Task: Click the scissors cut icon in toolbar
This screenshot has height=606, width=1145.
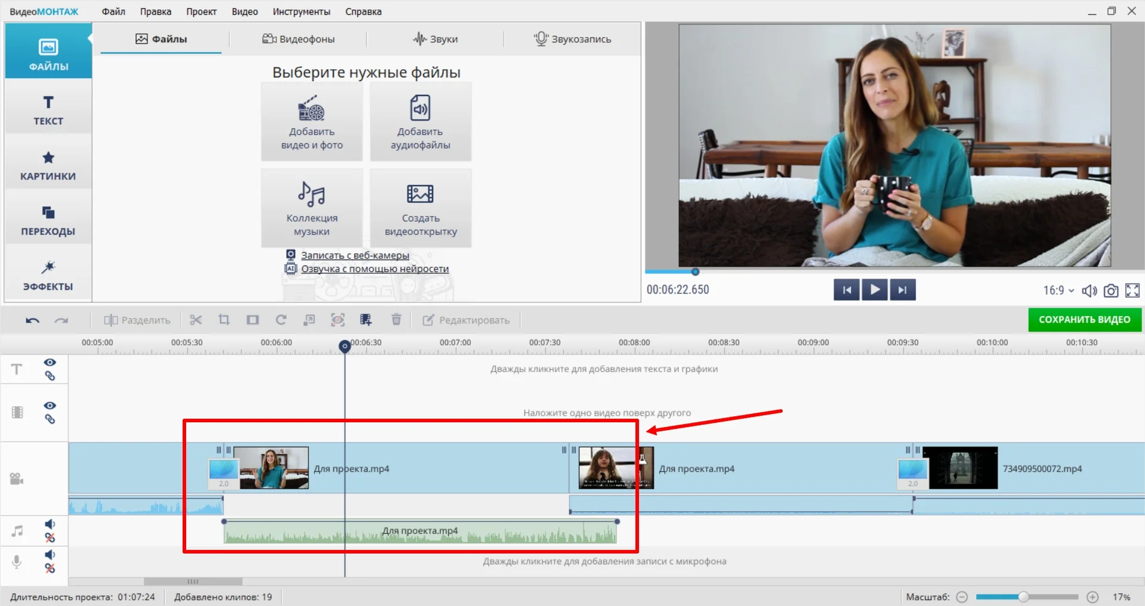Action: tap(196, 320)
